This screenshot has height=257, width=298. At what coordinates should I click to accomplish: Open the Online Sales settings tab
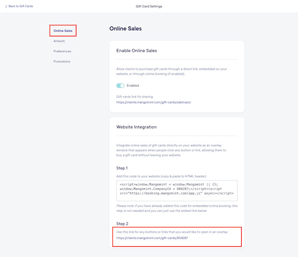coord(63,31)
